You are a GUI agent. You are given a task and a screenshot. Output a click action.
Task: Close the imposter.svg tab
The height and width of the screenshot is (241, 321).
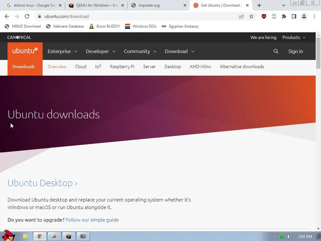185,5
